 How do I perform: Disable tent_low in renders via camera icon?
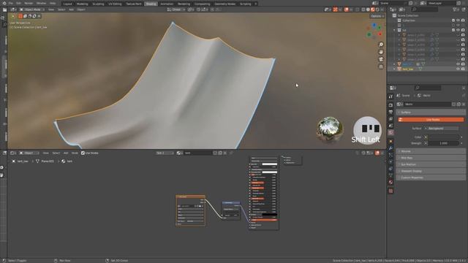(x=463, y=69)
